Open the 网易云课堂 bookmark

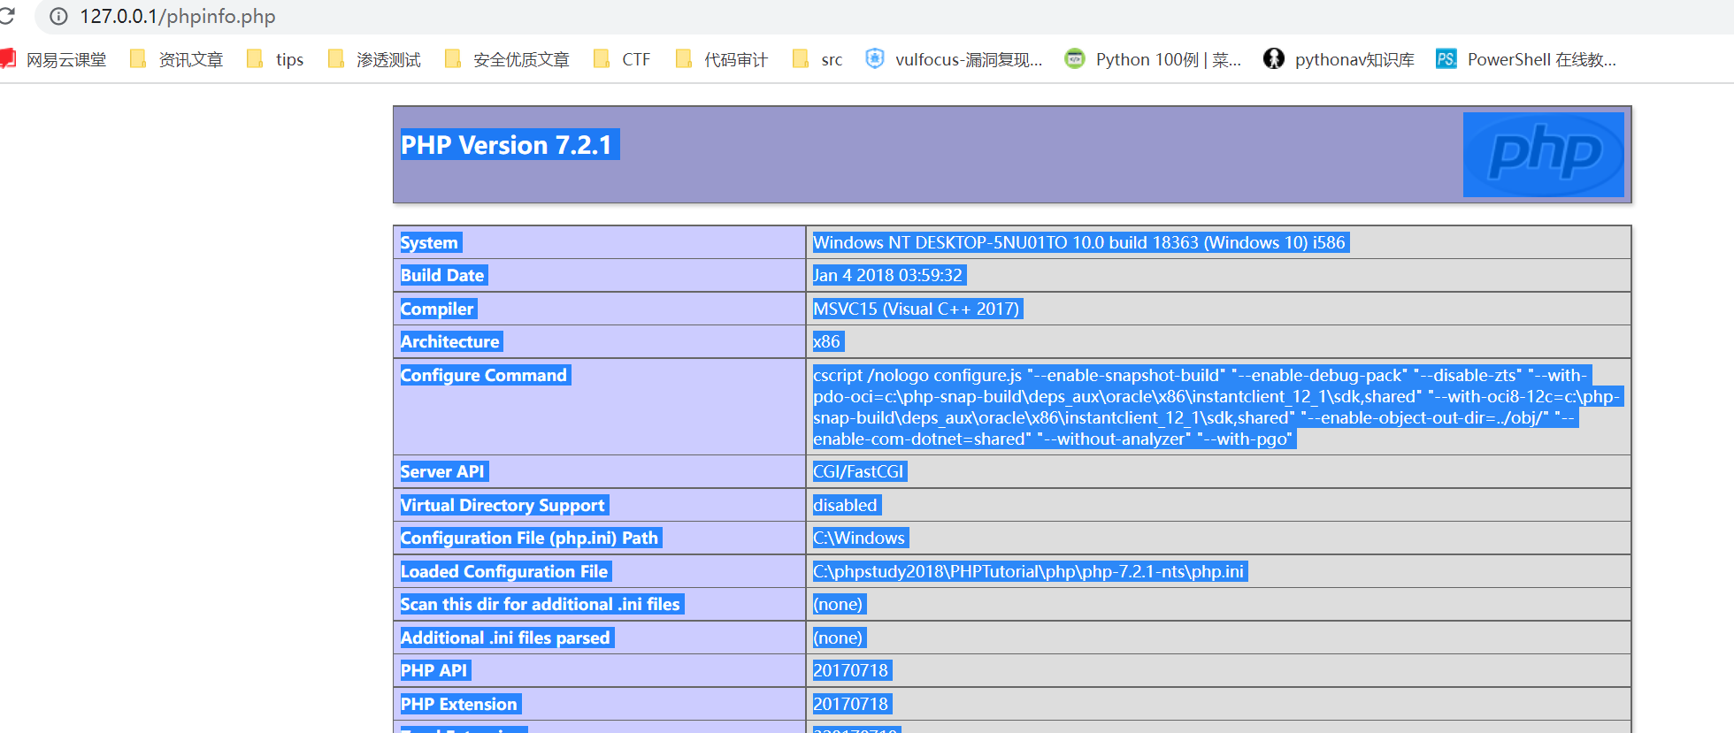pos(55,59)
